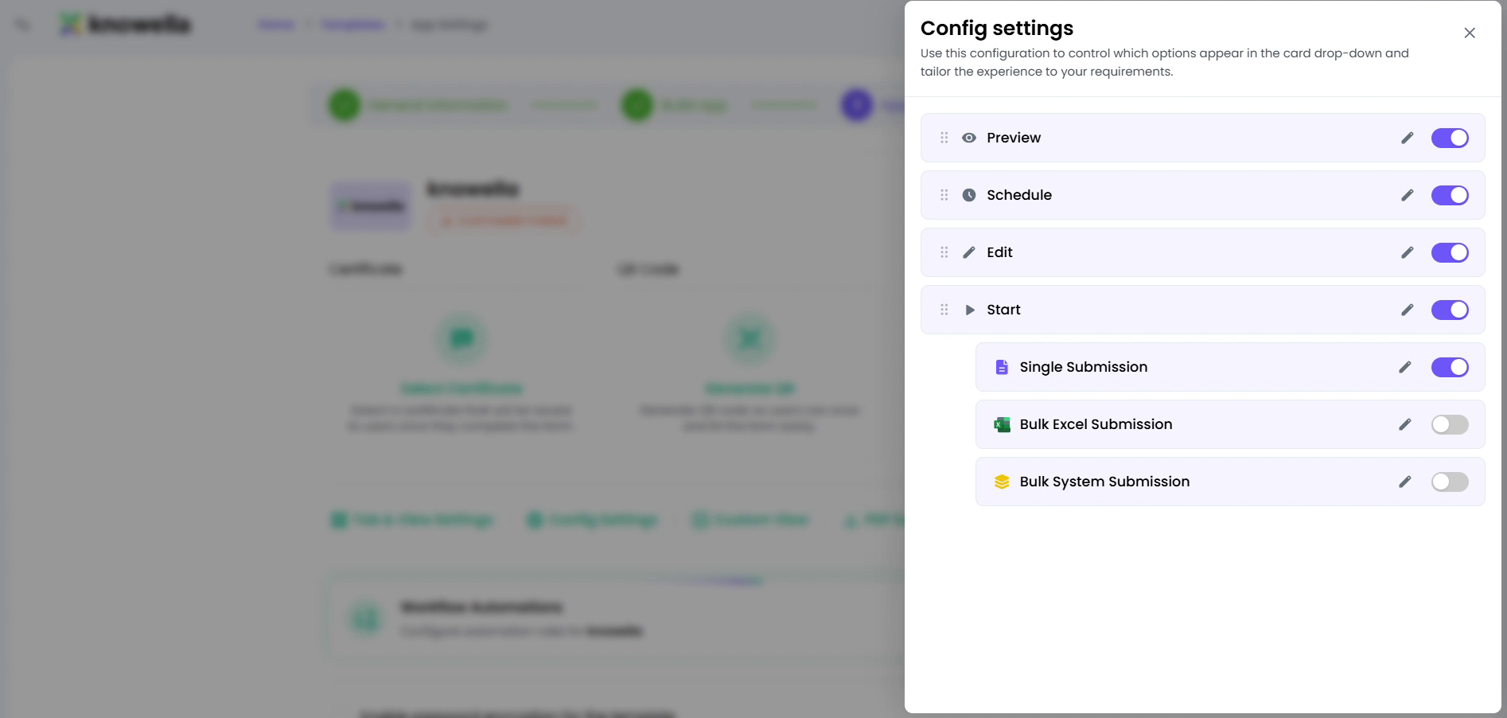Switch off the Edit option toggle

[x=1450, y=252]
